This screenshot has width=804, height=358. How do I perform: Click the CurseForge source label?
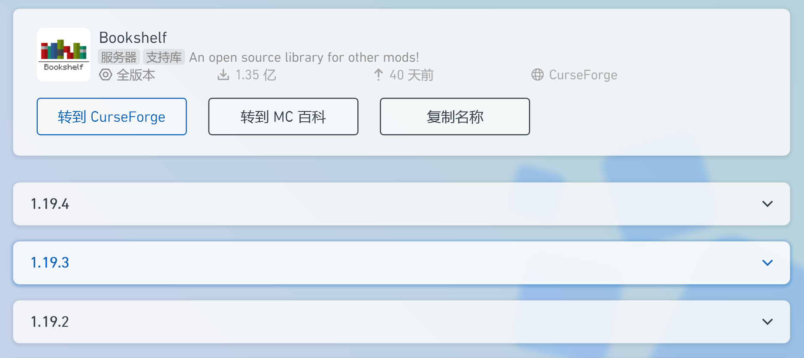tap(583, 75)
